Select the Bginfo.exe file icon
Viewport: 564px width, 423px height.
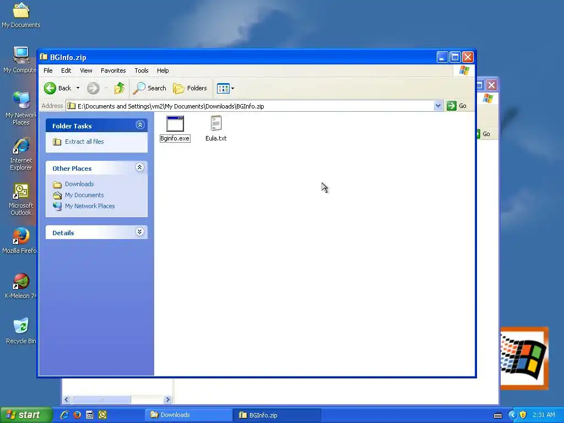175,124
